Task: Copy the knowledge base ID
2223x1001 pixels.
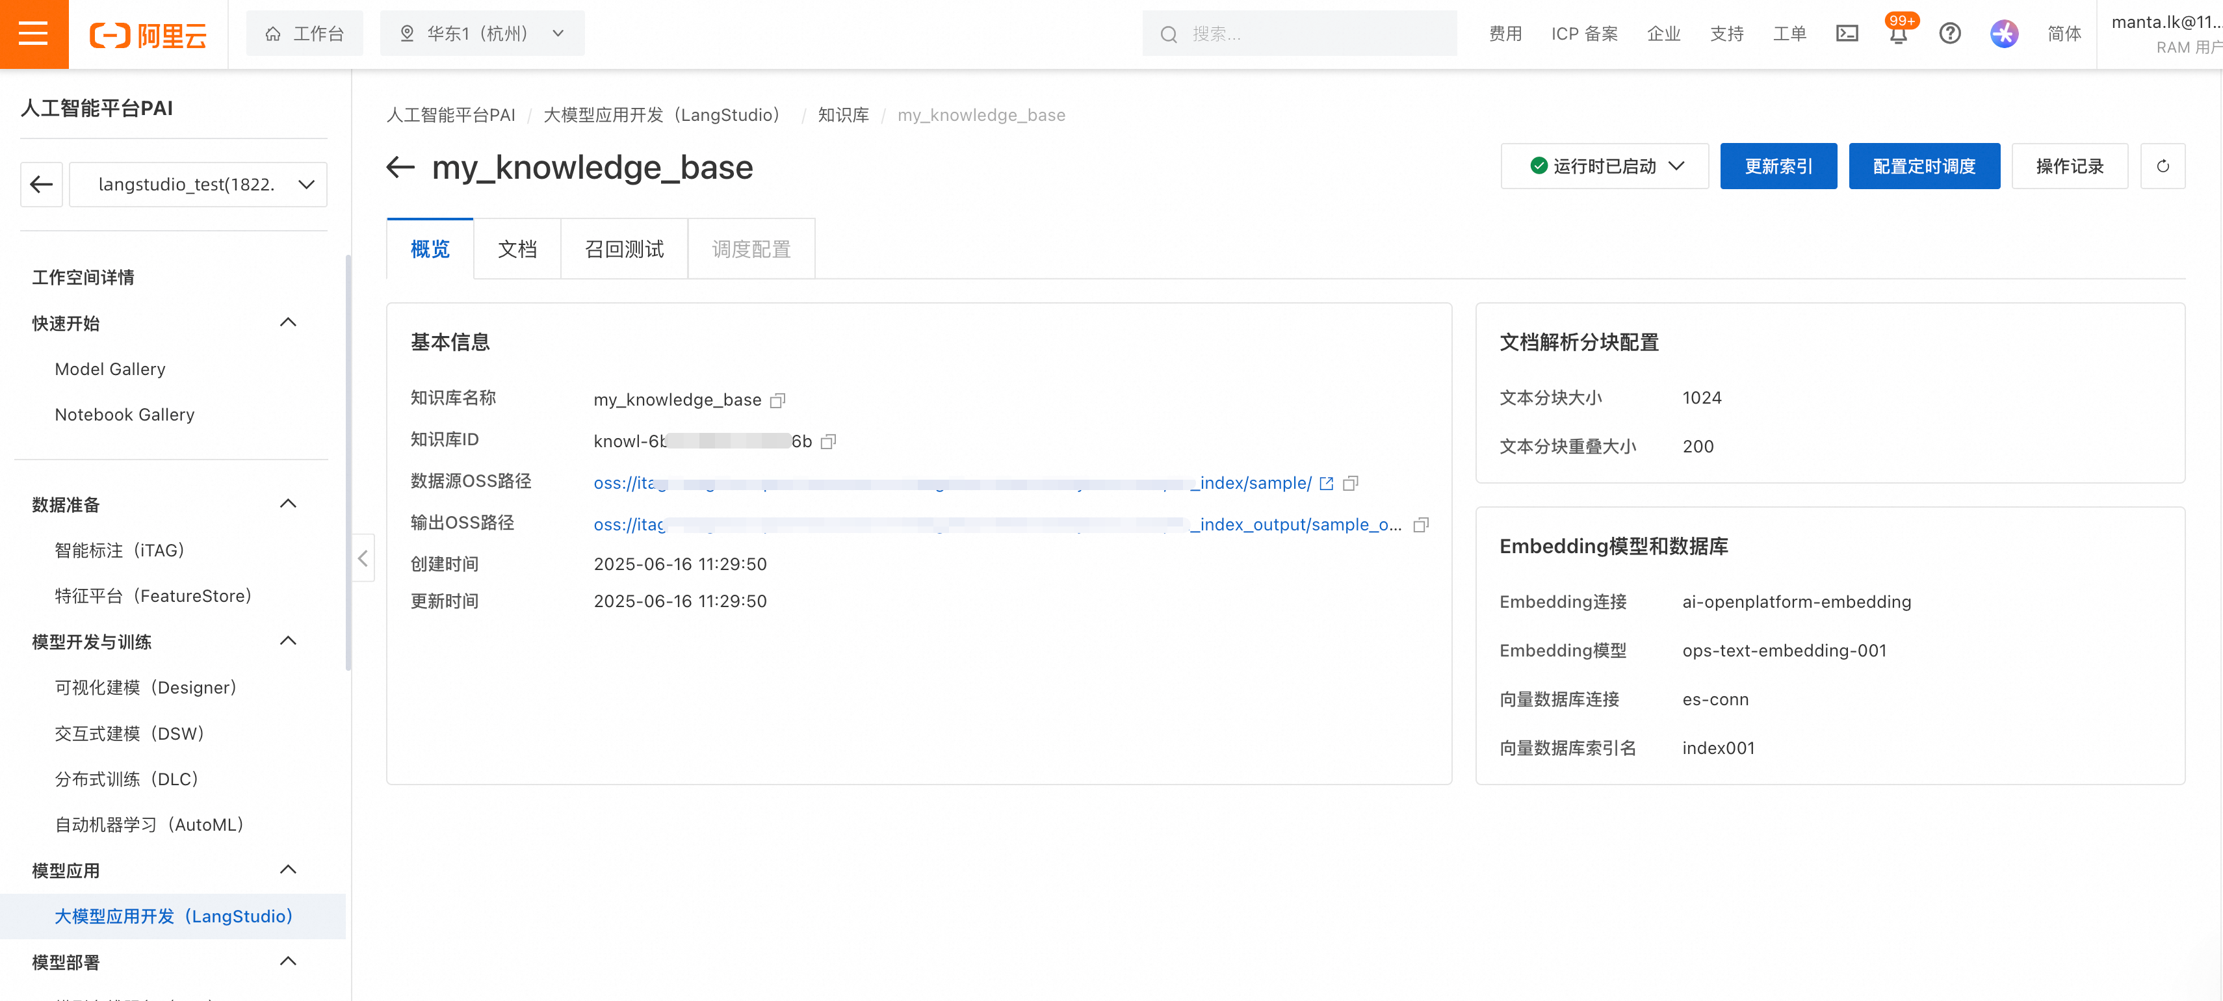Action: pos(829,442)
